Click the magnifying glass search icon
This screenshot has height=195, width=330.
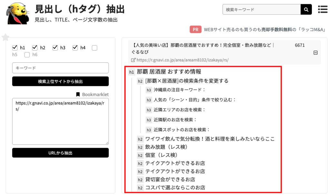click(x=306, y=10)
